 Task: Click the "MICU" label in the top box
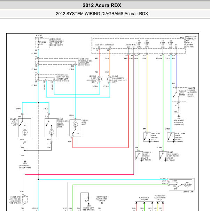tap(182, 38)
